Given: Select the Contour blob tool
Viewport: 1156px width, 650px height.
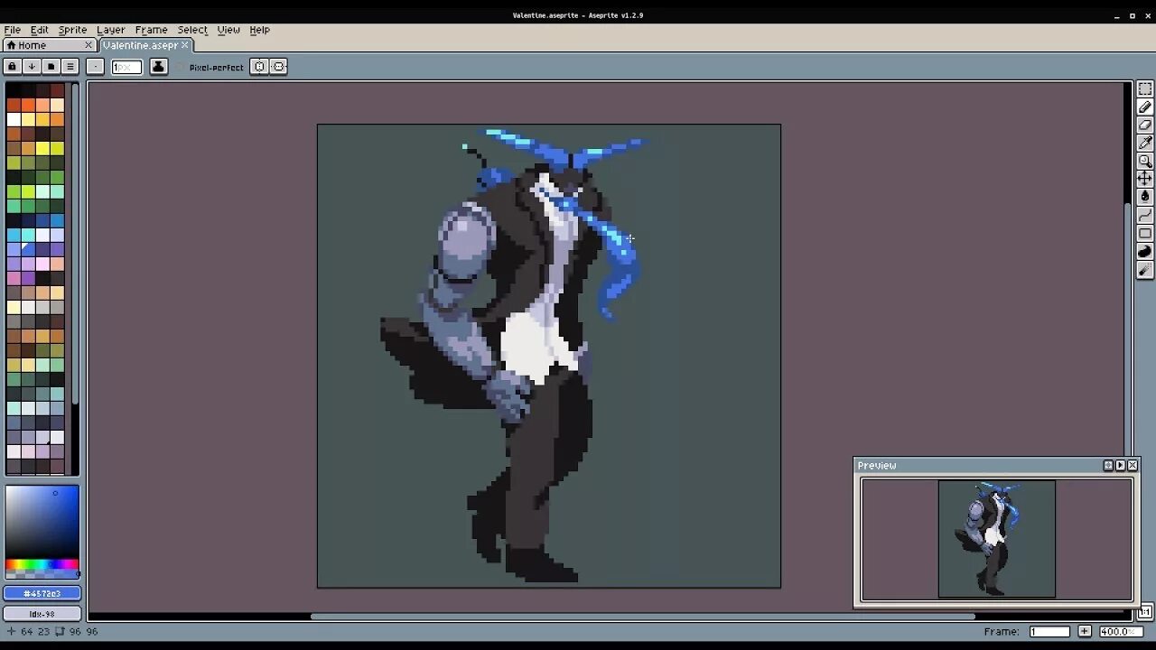Looking at the screenshot, I should pos(1144,251).
